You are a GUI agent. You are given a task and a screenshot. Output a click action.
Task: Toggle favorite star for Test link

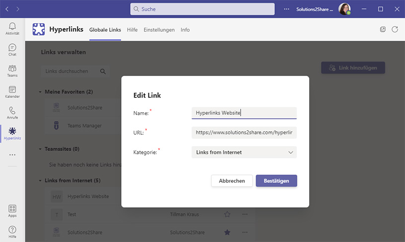pyautogui.click(x=227, y=215)
